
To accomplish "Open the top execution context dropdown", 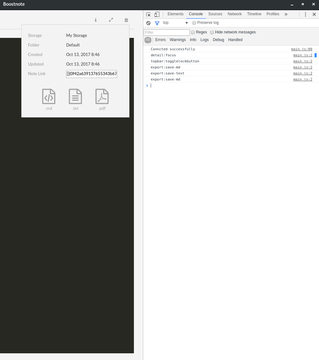I will pos(176,23).
